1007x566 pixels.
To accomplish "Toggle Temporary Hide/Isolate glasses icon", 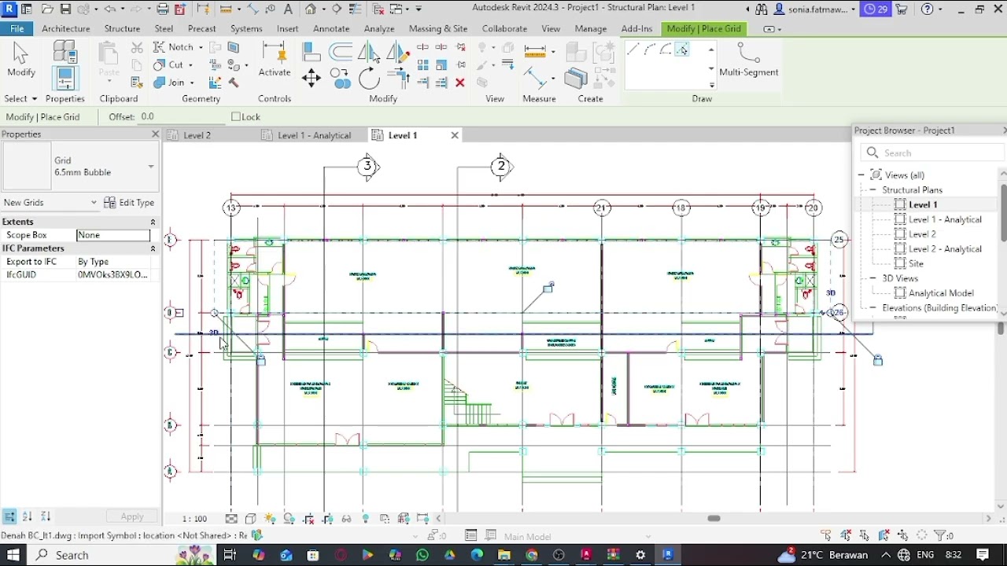I will [x=346, y=519].
